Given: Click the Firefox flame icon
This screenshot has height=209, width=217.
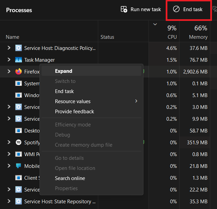Looking at the screenshot, I should [x=19, y=71].
